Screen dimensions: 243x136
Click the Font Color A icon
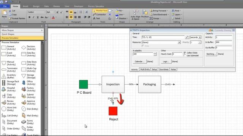53,17
